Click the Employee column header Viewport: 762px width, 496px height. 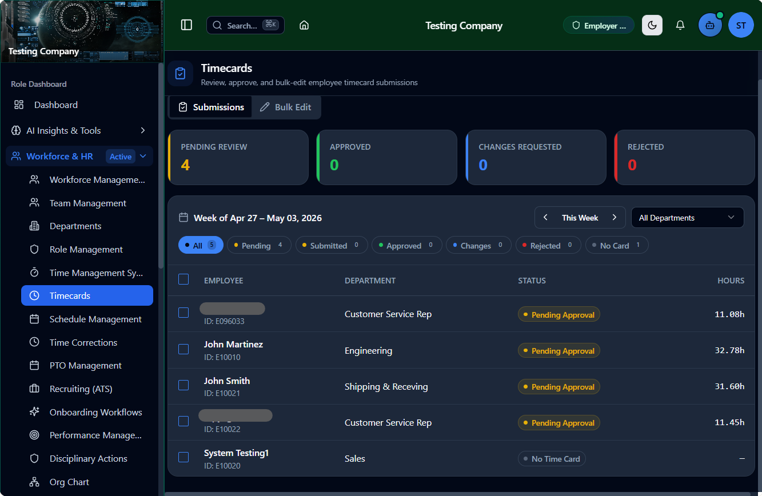tap(224, 281)
